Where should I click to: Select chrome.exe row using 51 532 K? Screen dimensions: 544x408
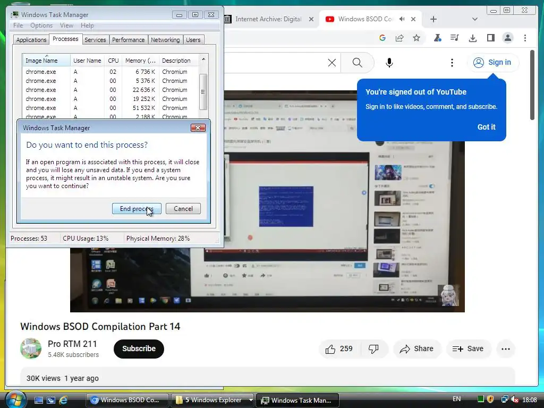point(110,108)
